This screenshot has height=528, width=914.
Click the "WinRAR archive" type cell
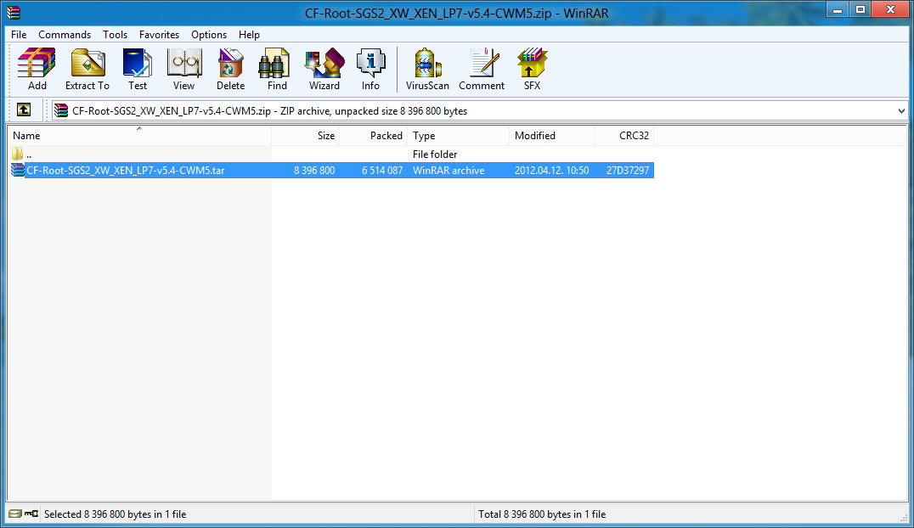(449, 170)
